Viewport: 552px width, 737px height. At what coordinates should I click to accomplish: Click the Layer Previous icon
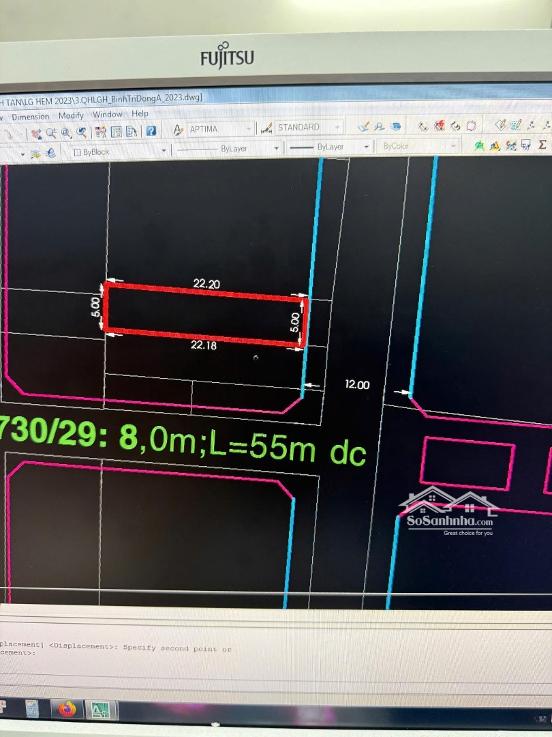50,152
